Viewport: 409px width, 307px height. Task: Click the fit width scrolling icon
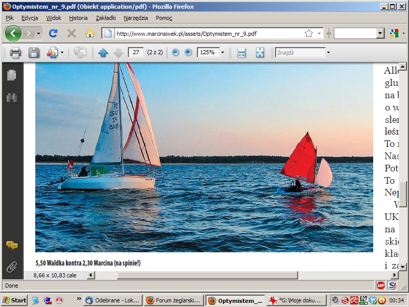tap(242, 52)
